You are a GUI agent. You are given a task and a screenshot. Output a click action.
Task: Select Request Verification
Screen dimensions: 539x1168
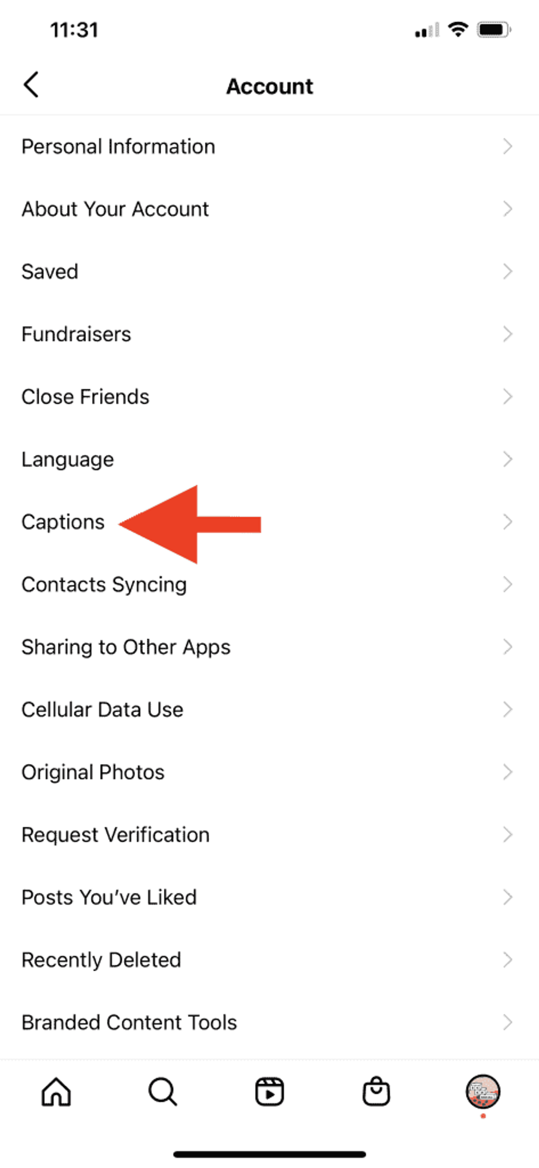point(269,835)
